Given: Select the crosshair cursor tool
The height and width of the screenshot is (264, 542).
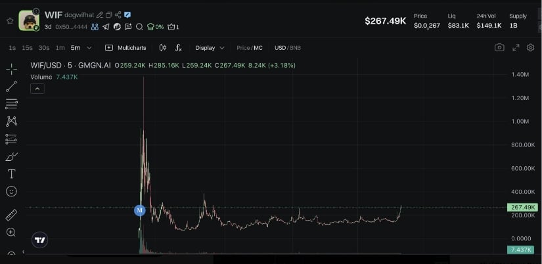Looking at the screenshot, I should coord(11,70).
